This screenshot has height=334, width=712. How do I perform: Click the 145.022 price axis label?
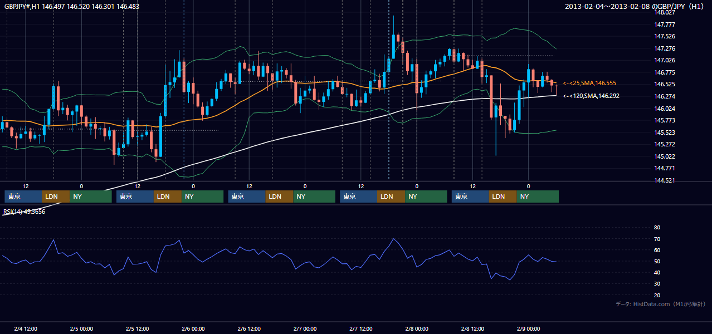[x=666, y=156]
